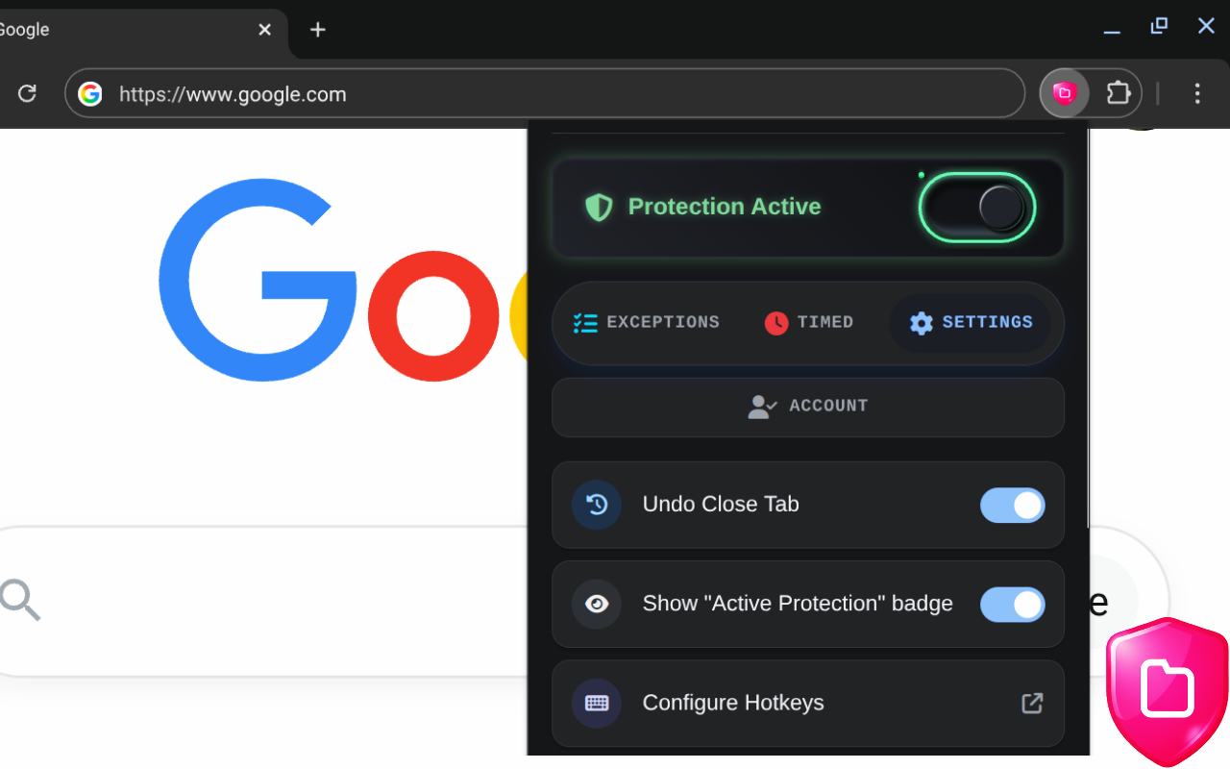Close the Google tab
The image size is (1230, 769).
point(264,30)
